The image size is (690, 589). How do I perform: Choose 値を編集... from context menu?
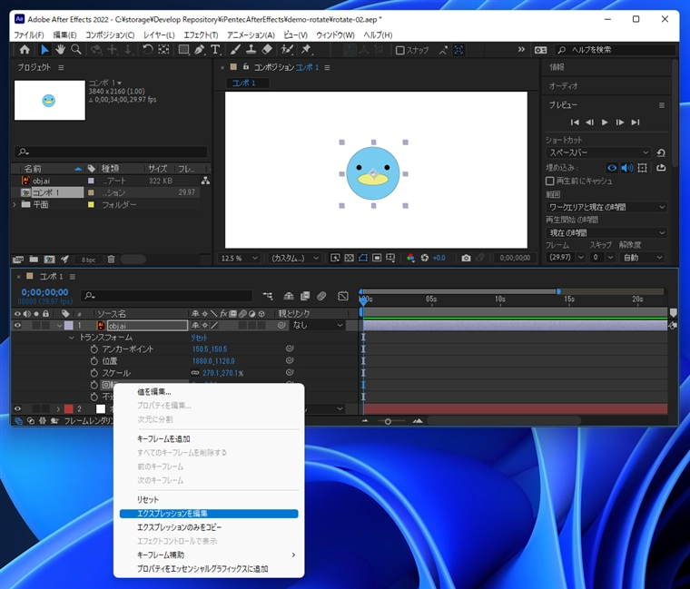209,391
